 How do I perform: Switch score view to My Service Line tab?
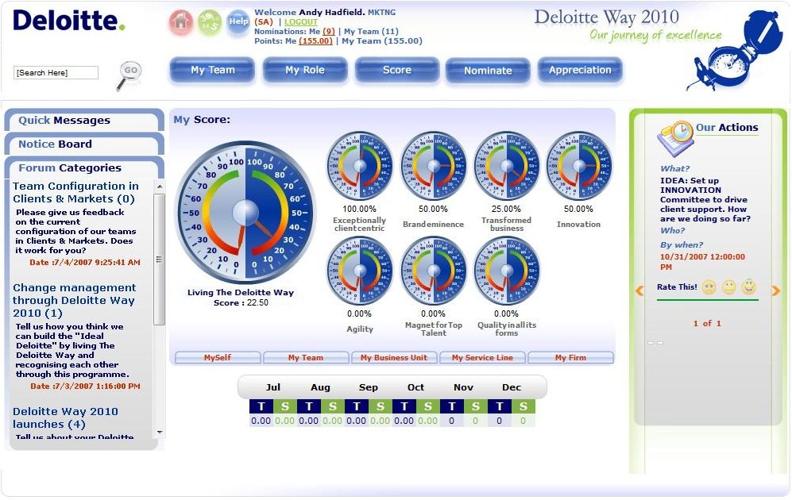point(482,358)
